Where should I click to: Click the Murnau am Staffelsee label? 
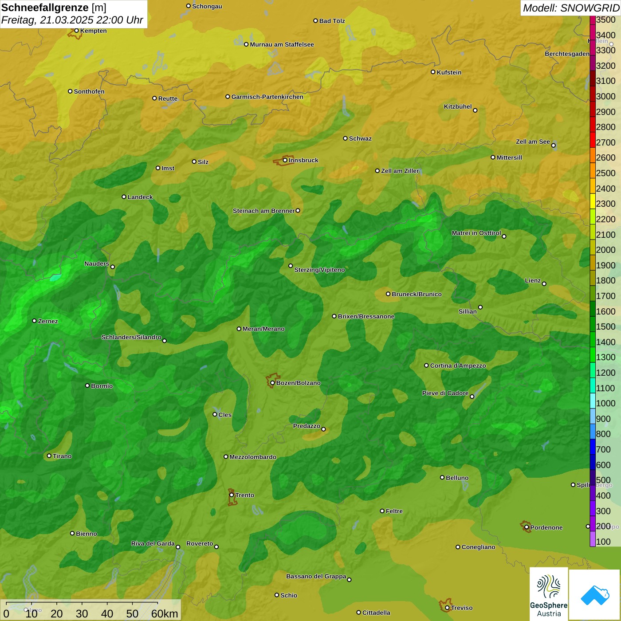click(x=282, y=44)
